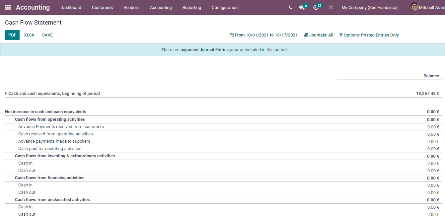Export the report as XLSX
445x216 pixels.
[x=29, y=35]
